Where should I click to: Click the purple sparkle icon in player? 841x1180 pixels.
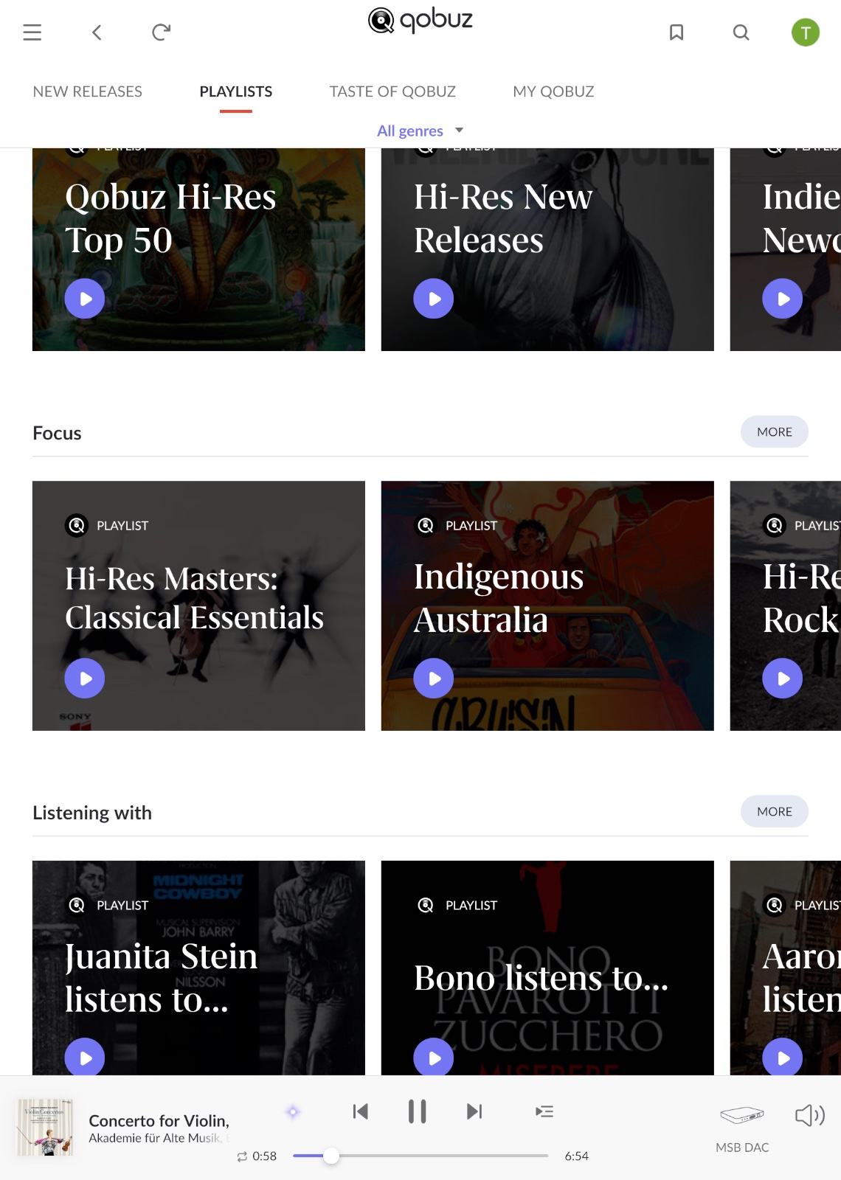click(x=293, y=1111)
